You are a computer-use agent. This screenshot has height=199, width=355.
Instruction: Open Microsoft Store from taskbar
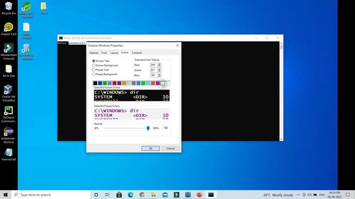tap(119, 195)
